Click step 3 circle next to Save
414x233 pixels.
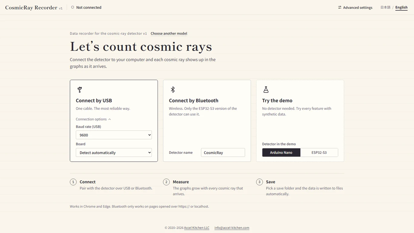point(259,182)
